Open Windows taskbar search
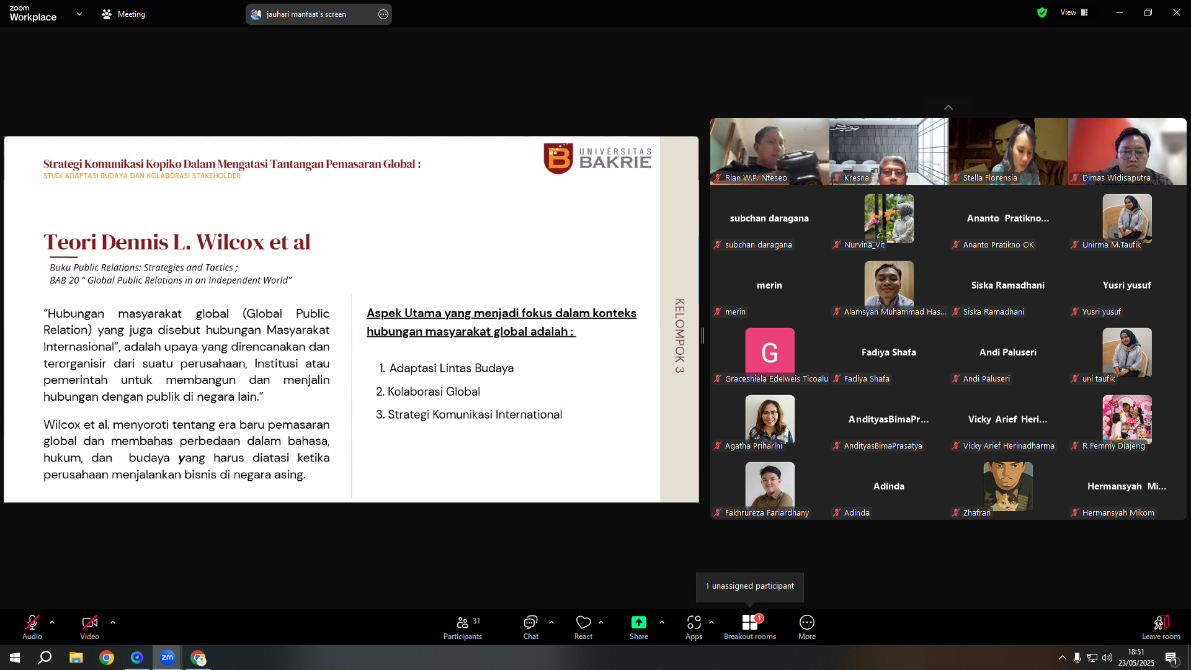 click(45, 658)
